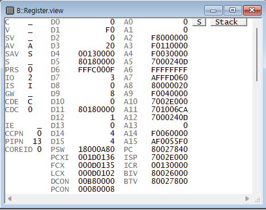Select D4 value 00130000
266x210 pixels.
coord(96,54)
